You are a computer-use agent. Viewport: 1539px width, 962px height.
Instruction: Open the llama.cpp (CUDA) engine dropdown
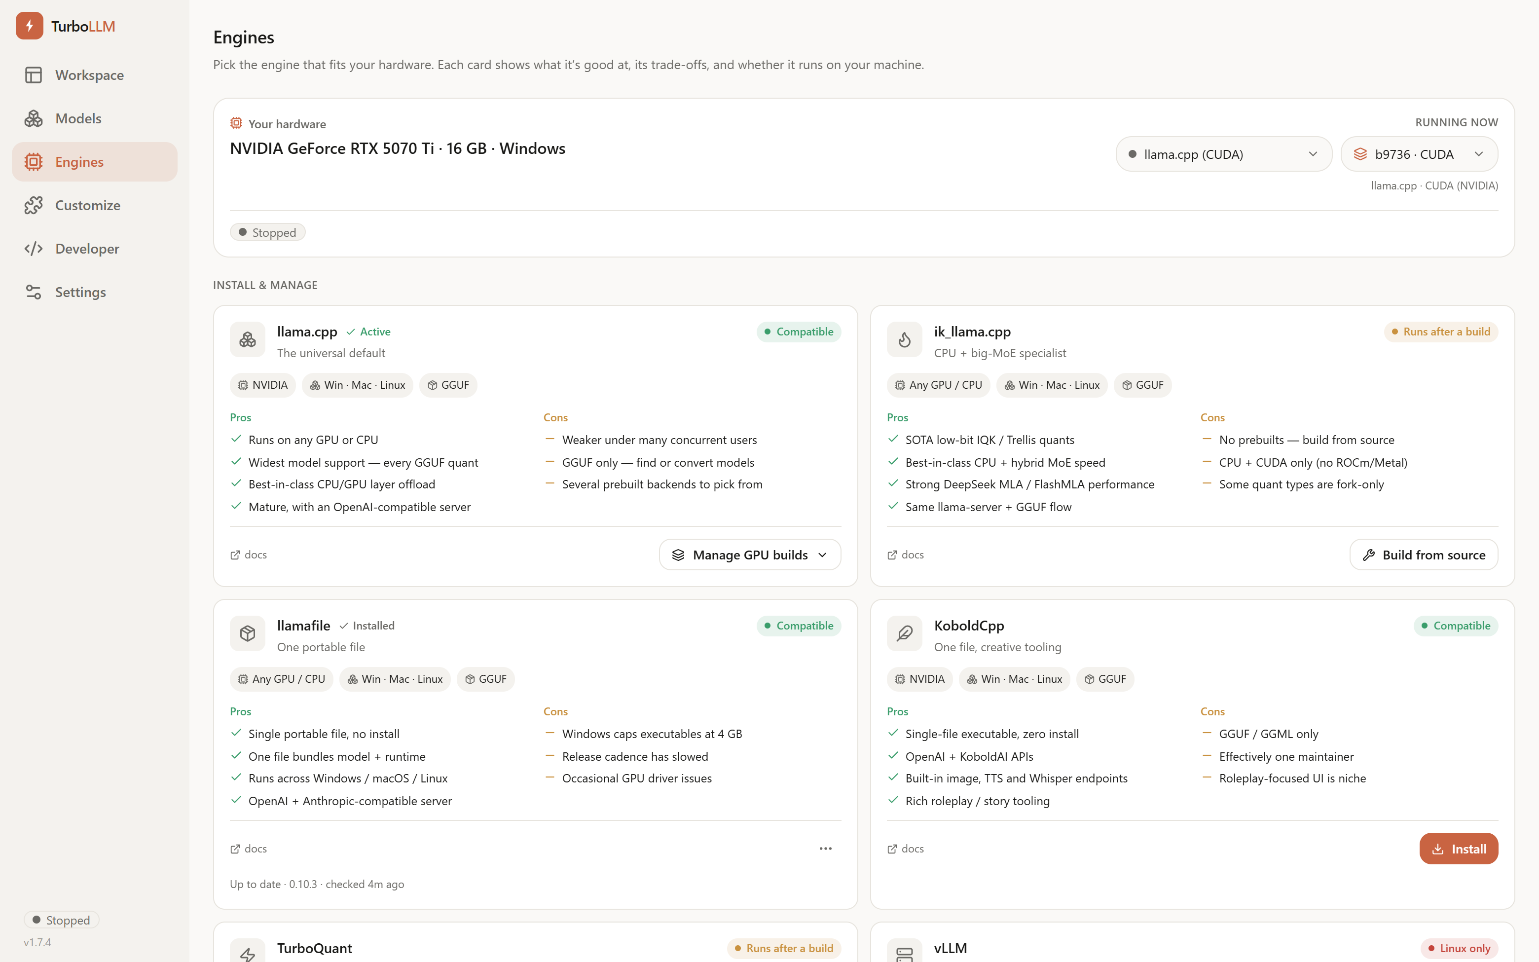coord(1224,154)
